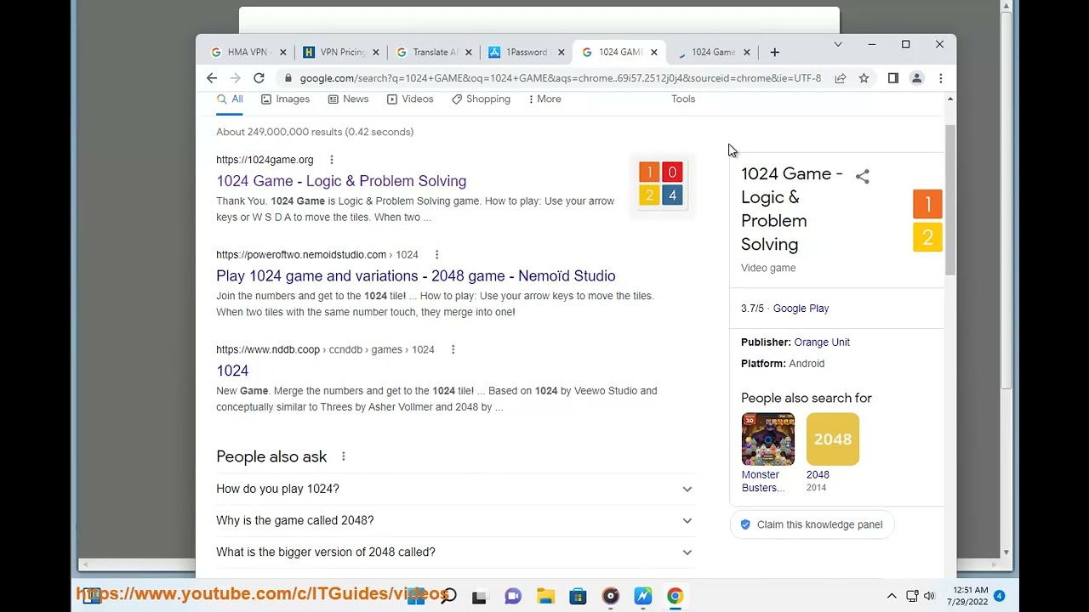
Task: Click site info lock icon in address bar
Action: pos(288,78)
